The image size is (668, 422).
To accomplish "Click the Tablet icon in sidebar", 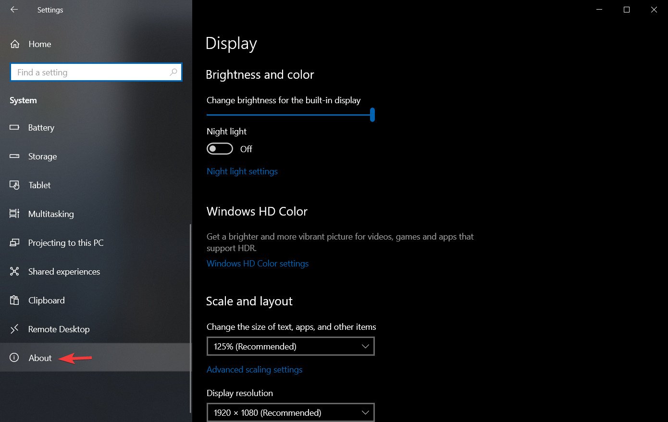I will [14, 185].
